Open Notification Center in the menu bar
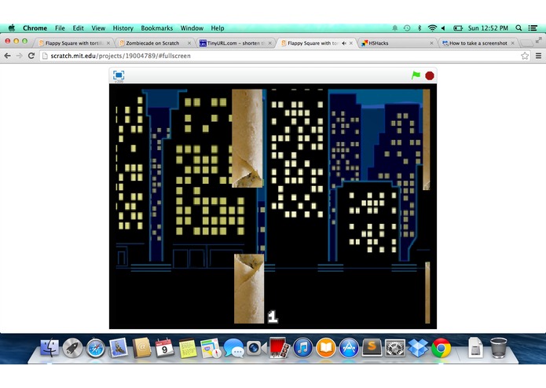This screenshot has width=546, height=388. point(533,27)
